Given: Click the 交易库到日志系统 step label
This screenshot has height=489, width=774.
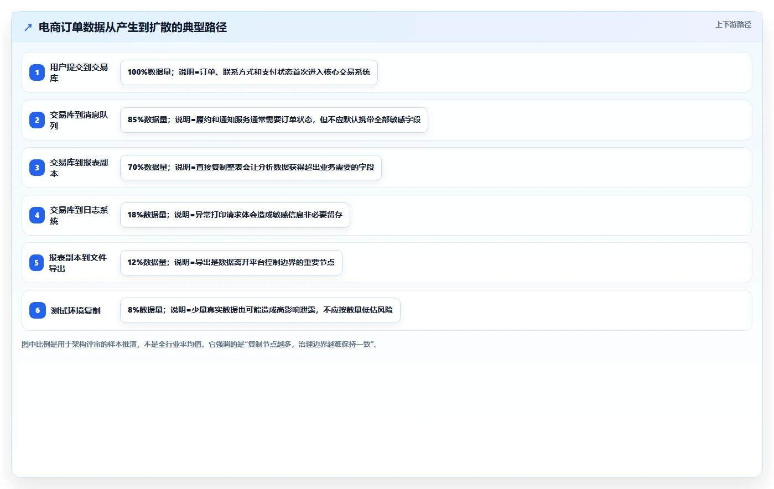Looking at the screenshot, I should (x=79, y=215).
